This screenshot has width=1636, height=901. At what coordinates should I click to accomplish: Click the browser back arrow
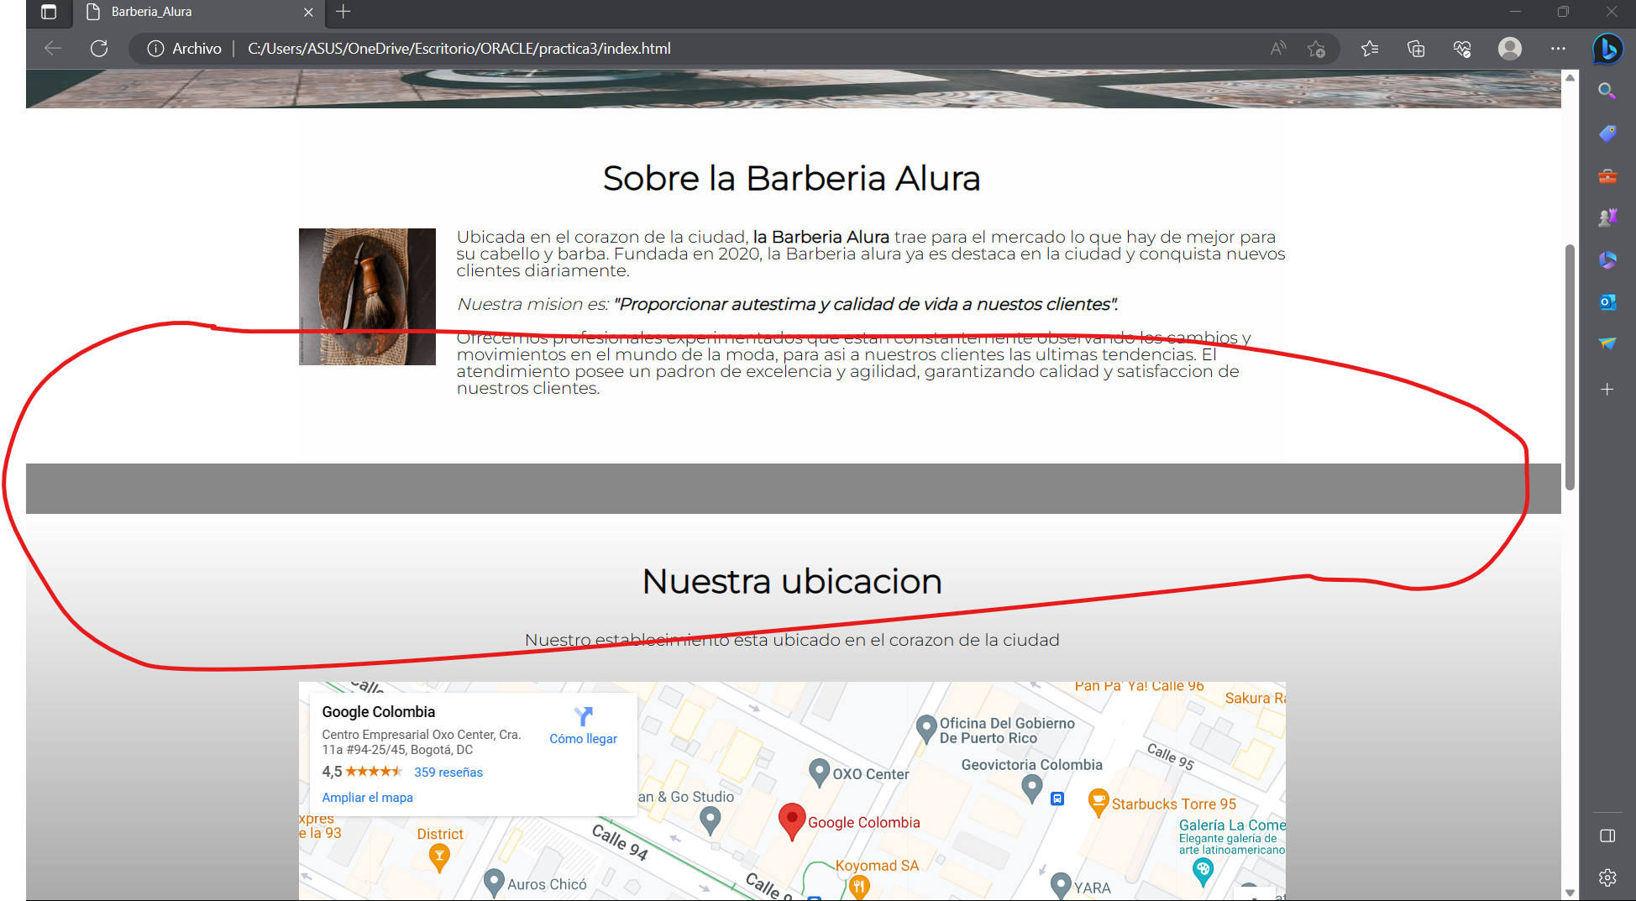coord(53,49)
